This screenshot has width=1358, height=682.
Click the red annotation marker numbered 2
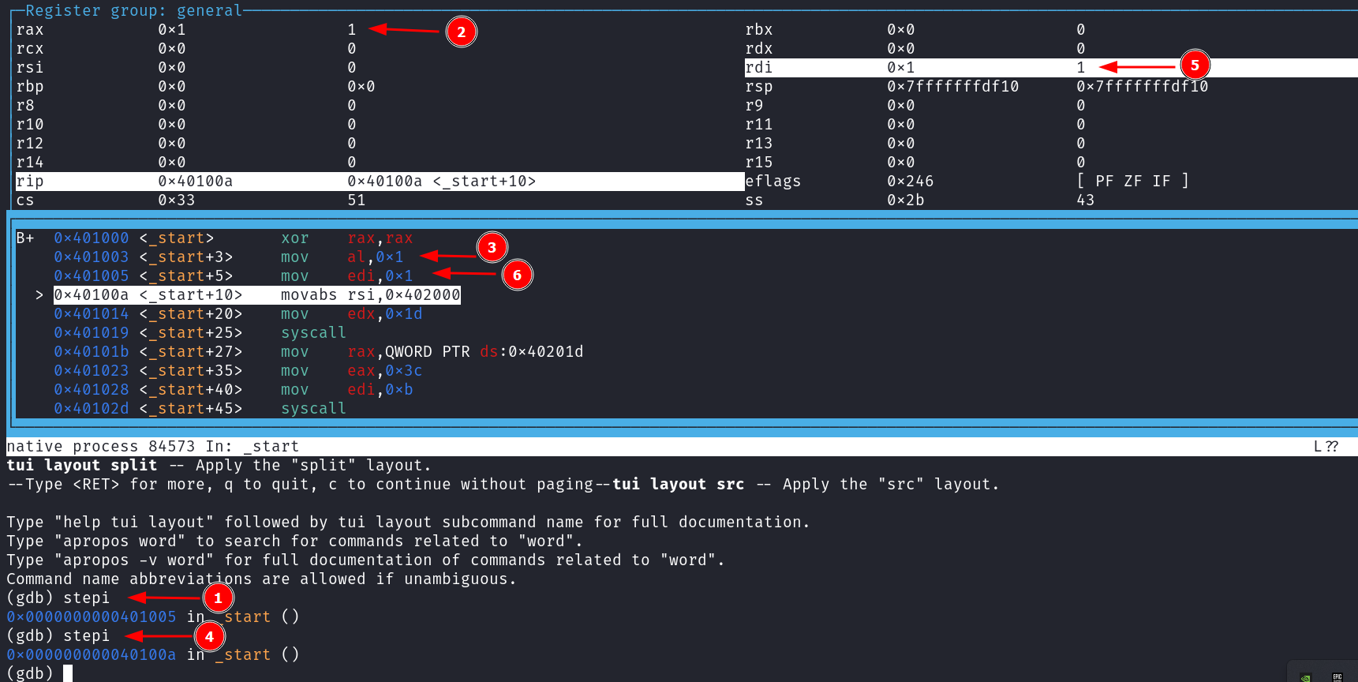461,32
